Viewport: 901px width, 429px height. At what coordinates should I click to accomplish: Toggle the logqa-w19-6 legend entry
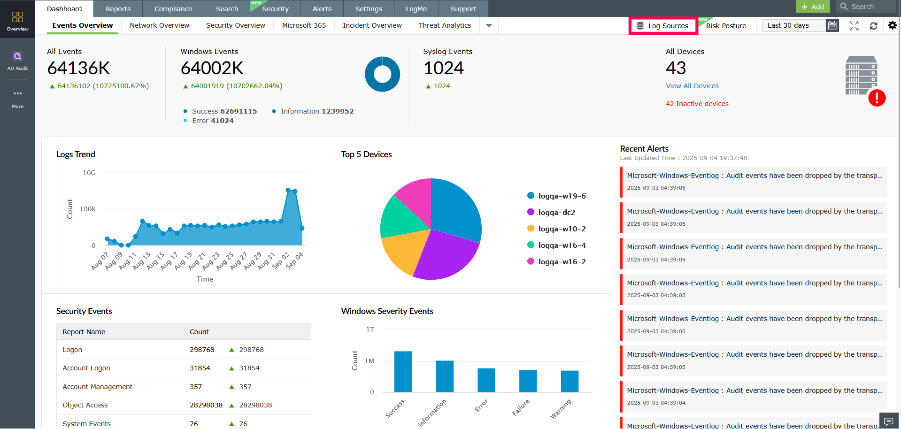click(x=562, y=196)
